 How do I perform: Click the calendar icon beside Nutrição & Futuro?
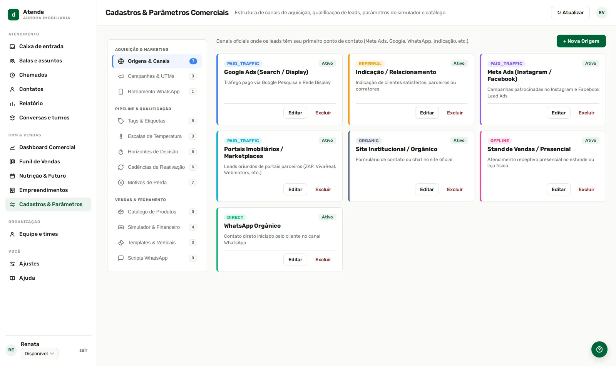12,176
